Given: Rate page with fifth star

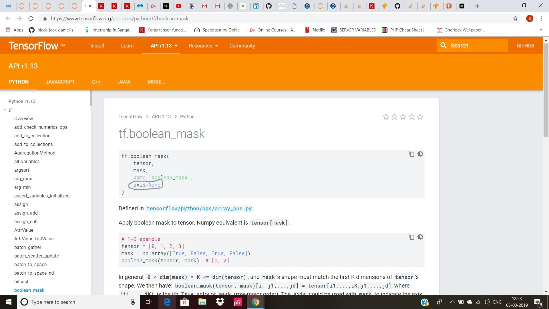Looking at the screenshot, I should (x=420, y=117).
